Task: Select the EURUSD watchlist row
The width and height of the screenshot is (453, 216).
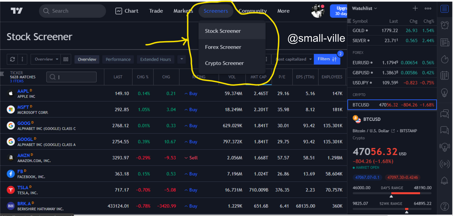Action: coord(392,63)
